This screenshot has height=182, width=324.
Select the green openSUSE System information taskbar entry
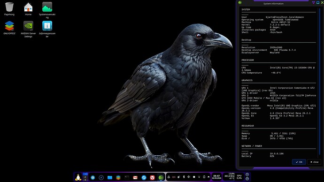coord(161,177)
